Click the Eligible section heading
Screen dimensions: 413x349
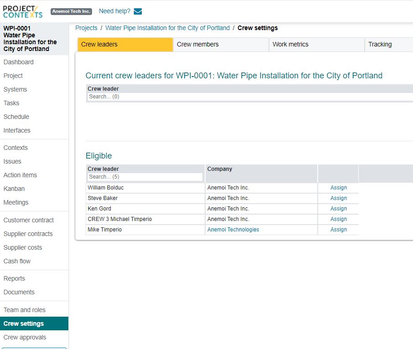(x=99, y=156)
